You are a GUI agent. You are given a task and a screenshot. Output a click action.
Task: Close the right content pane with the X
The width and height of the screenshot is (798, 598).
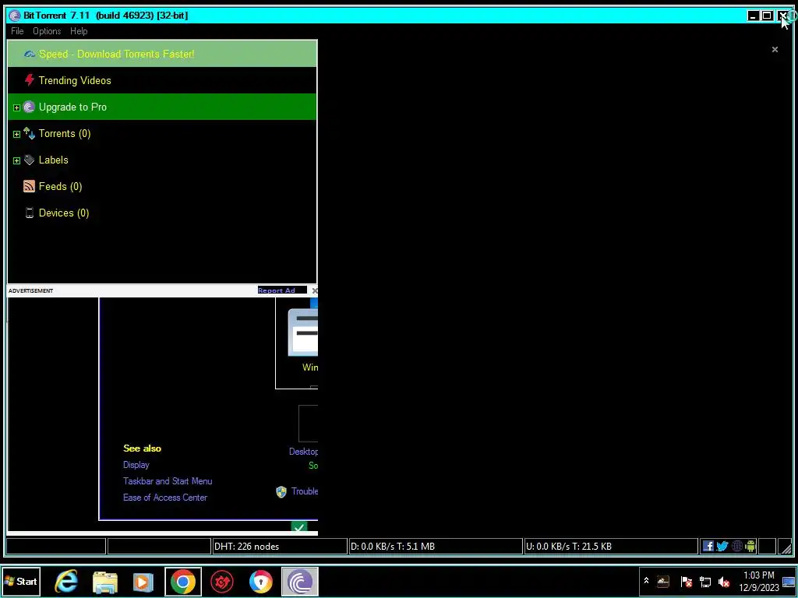tap(775, 49)
